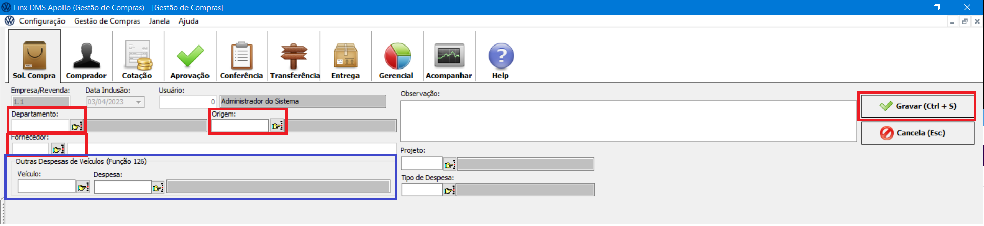Open the Configuração menu
The height and width of the screenshot is (226, 984).
click(42, 21)
